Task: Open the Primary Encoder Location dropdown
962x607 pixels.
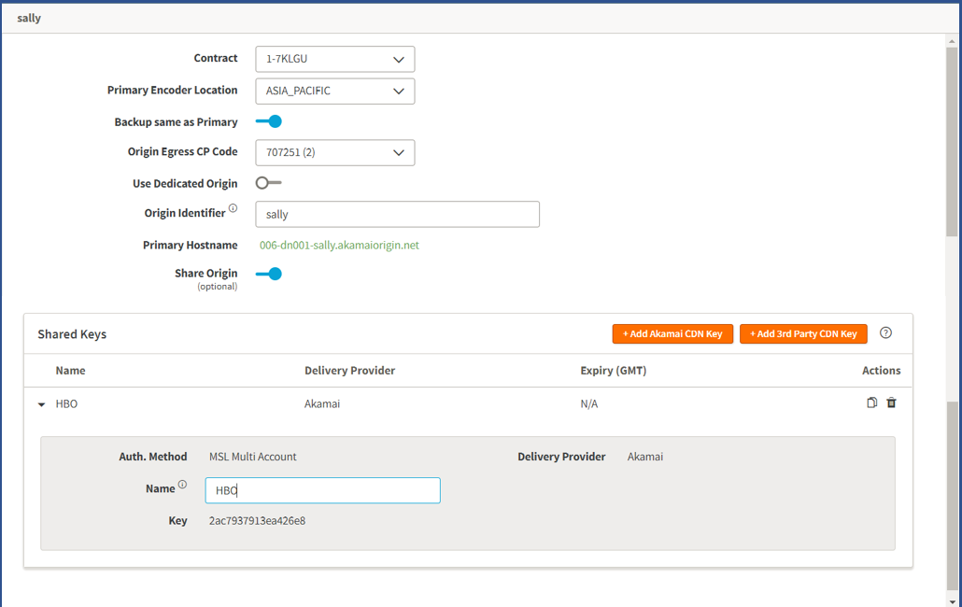Action: [x=334, y=92]
